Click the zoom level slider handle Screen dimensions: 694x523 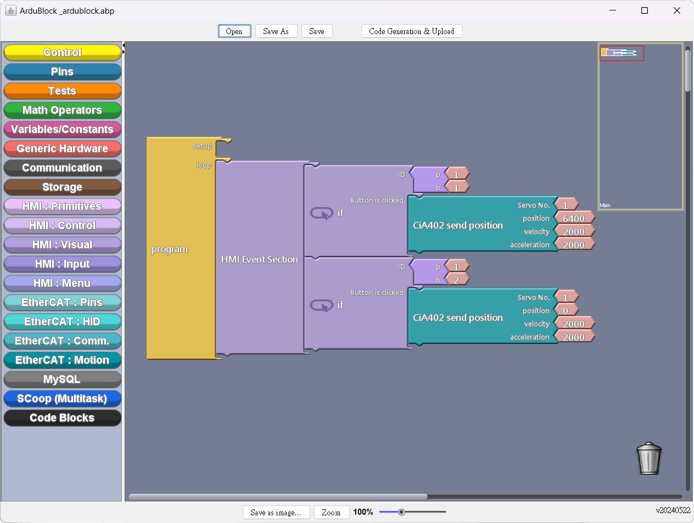tap(401, 512)
